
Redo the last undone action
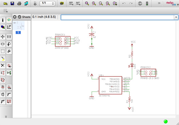[131, 3]
